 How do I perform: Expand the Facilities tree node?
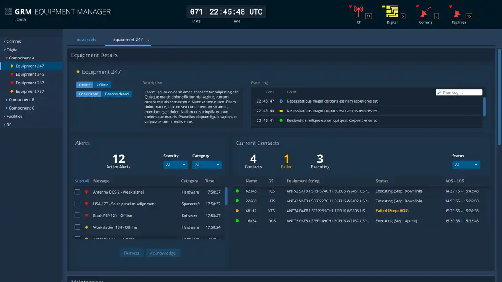click(x=4, y=117)
